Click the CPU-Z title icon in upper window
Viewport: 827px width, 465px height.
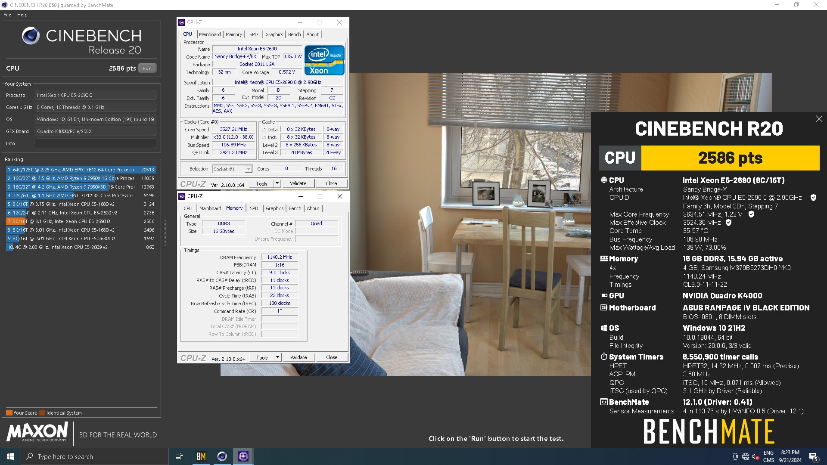click(182, 22)
